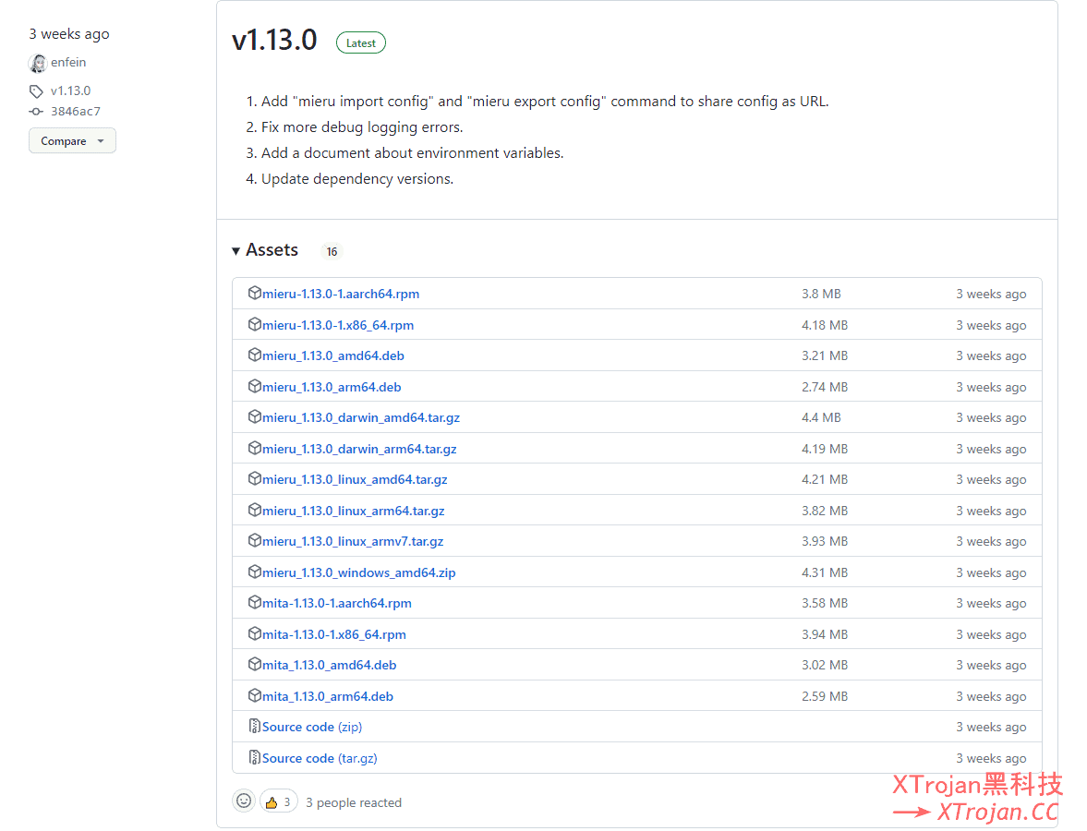Image resolution: width=1087 pixels, height=831 pixels.
Task: Click the enfein user avatar
Action: [x=38, y=63]
